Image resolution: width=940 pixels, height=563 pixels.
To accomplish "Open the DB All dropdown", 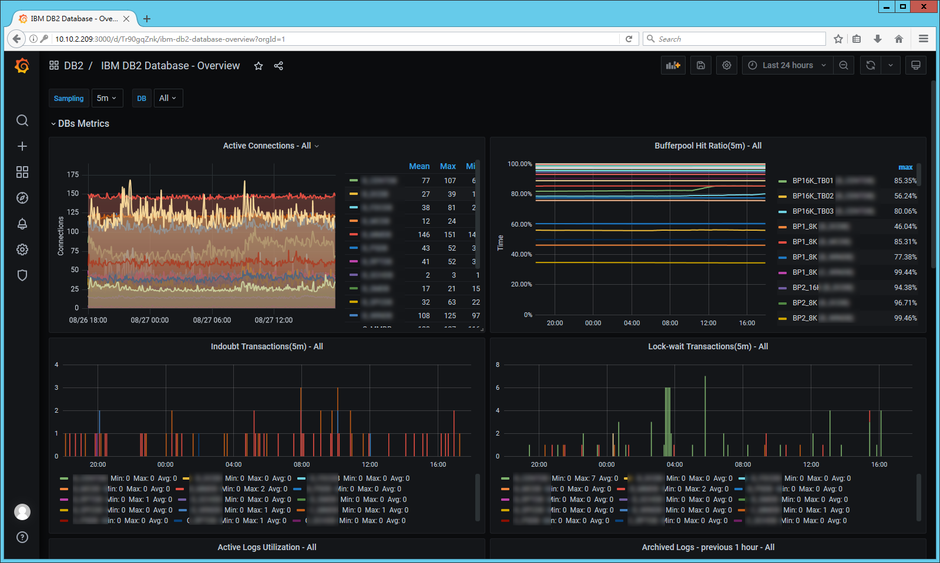I will (x=168, y=98).
